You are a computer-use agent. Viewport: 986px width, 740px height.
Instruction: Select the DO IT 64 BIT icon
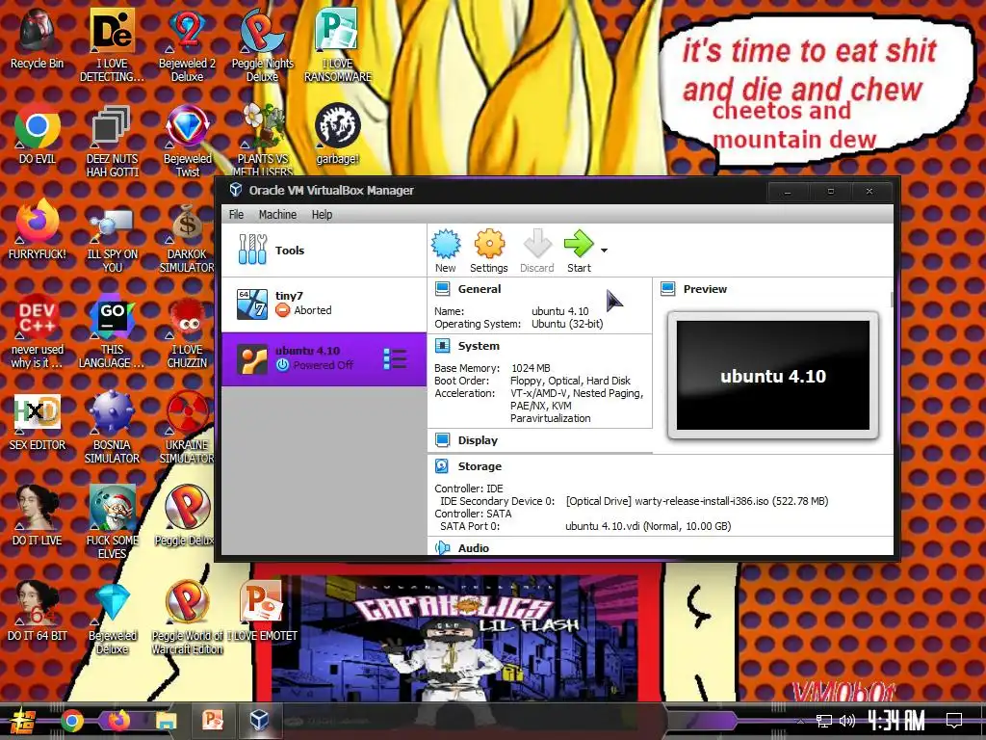point(38,612)
